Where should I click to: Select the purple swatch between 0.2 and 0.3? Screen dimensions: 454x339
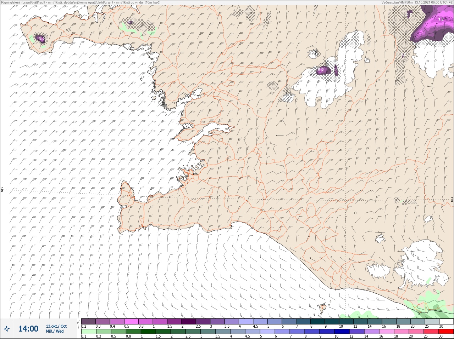[x=88, y=321]
